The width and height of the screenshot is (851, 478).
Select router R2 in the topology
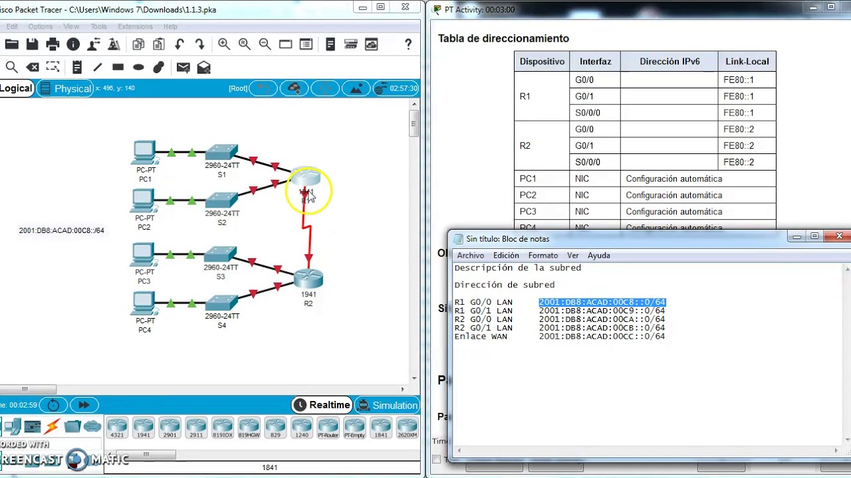coord(308,278)
